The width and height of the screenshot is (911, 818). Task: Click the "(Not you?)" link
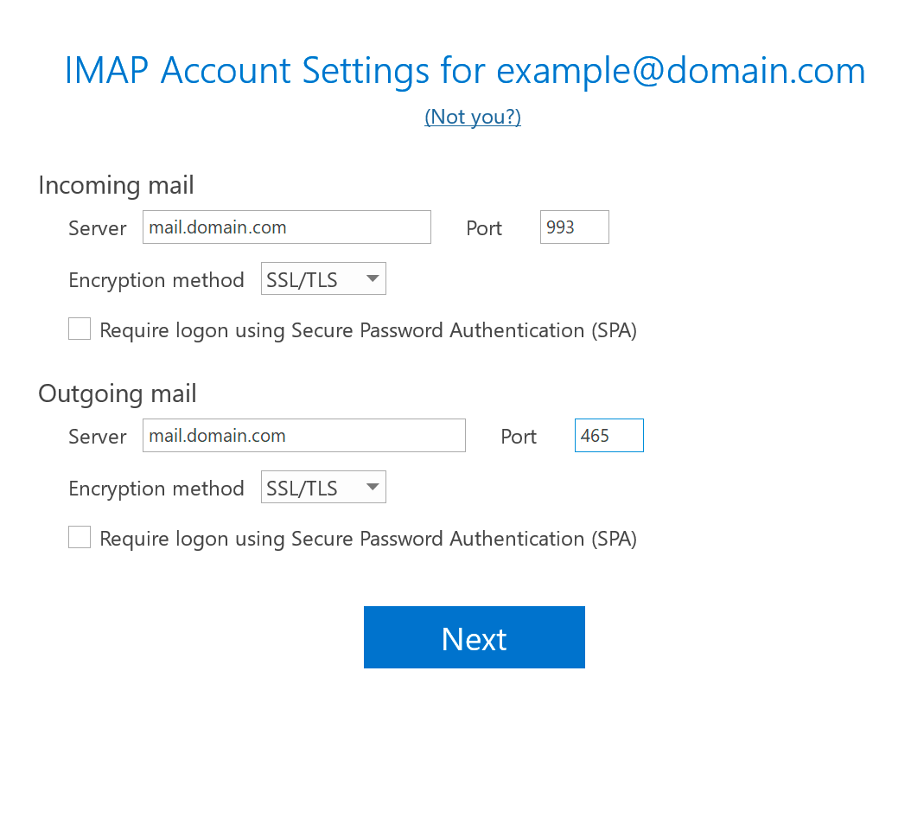pyautogui.click(x=472, y=117)
